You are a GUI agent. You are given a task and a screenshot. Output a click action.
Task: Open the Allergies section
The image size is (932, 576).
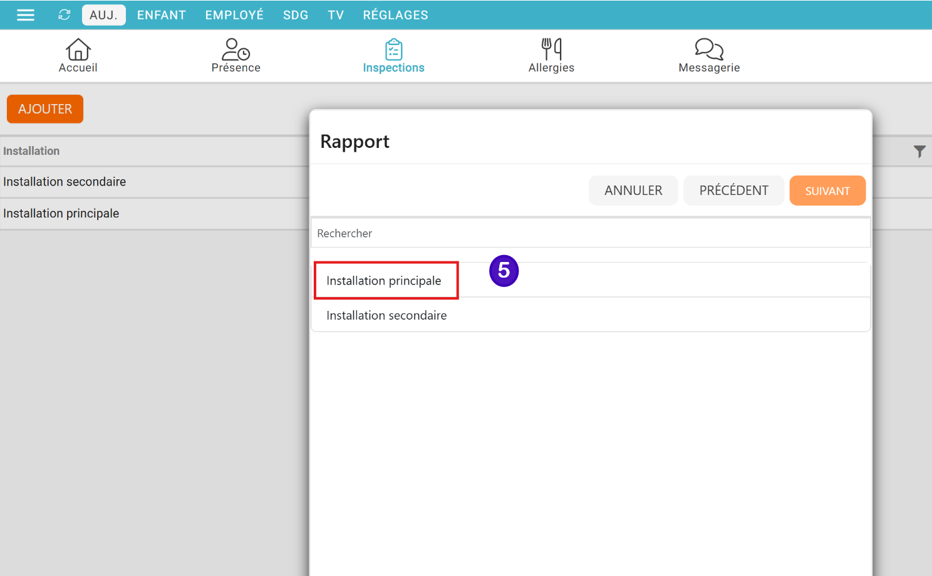point(551,50)
